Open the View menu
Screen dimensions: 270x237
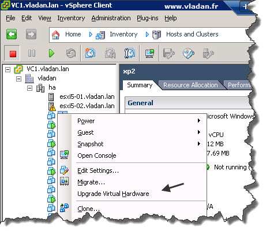coord(44,18)
